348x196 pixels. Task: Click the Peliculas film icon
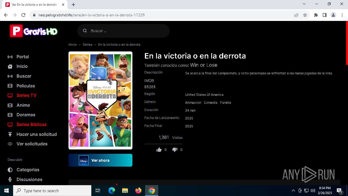tap(10, 86)
